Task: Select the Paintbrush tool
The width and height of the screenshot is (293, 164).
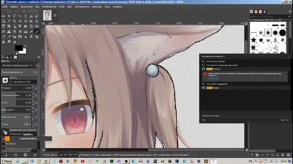Action: 37,31
